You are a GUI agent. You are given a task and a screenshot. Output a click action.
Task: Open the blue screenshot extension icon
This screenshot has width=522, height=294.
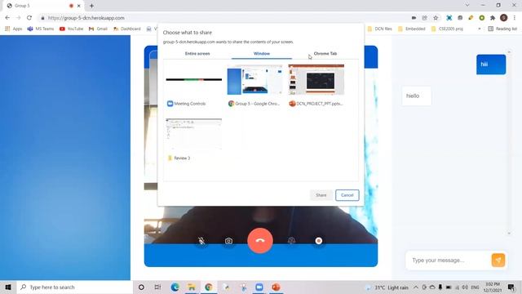[x=449, y=18]
